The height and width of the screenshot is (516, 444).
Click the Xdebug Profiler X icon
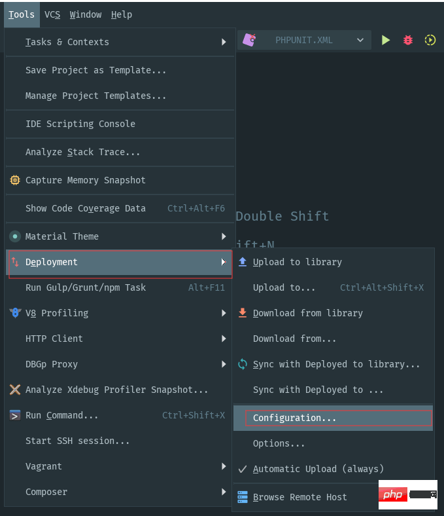pos(15,390)
